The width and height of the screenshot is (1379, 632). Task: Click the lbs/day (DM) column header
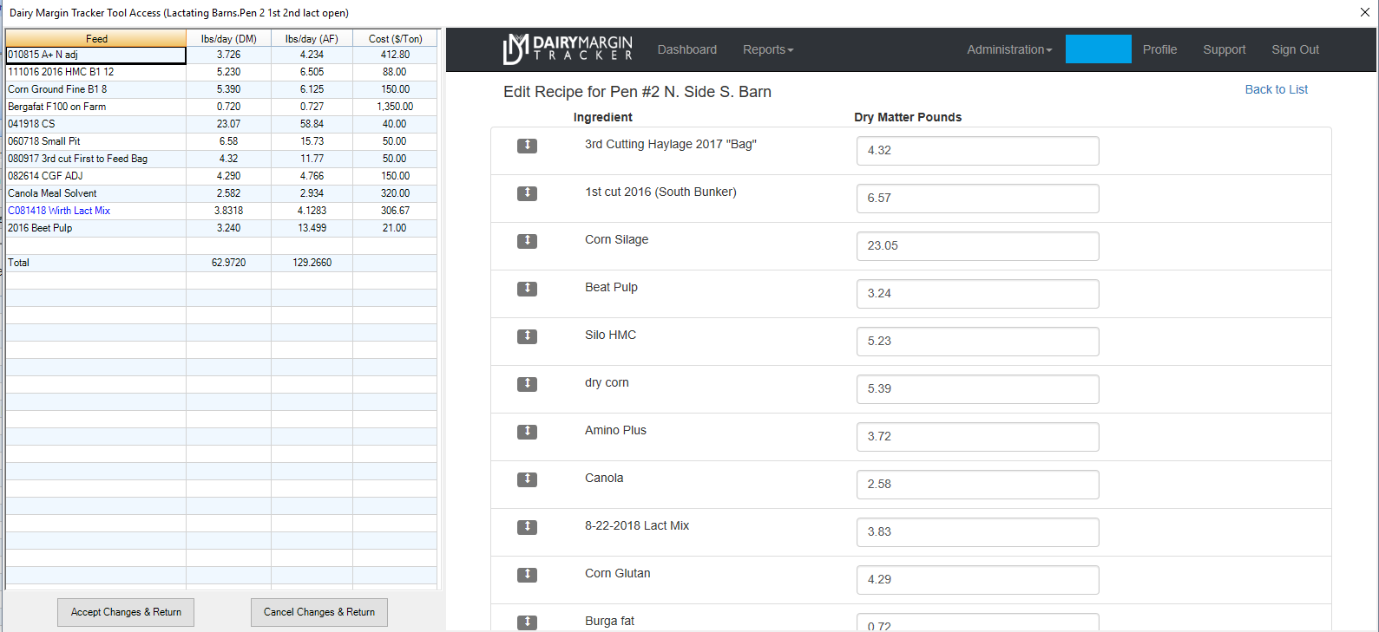click(x=228, y=38)
